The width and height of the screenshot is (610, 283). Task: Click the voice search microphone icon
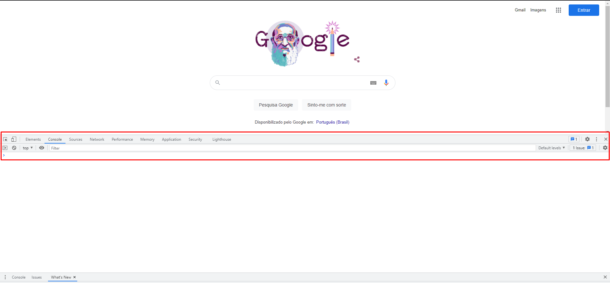pyautogui.click(x=386, y=83)
